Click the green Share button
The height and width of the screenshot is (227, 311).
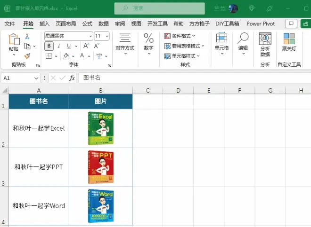(306, 24)
